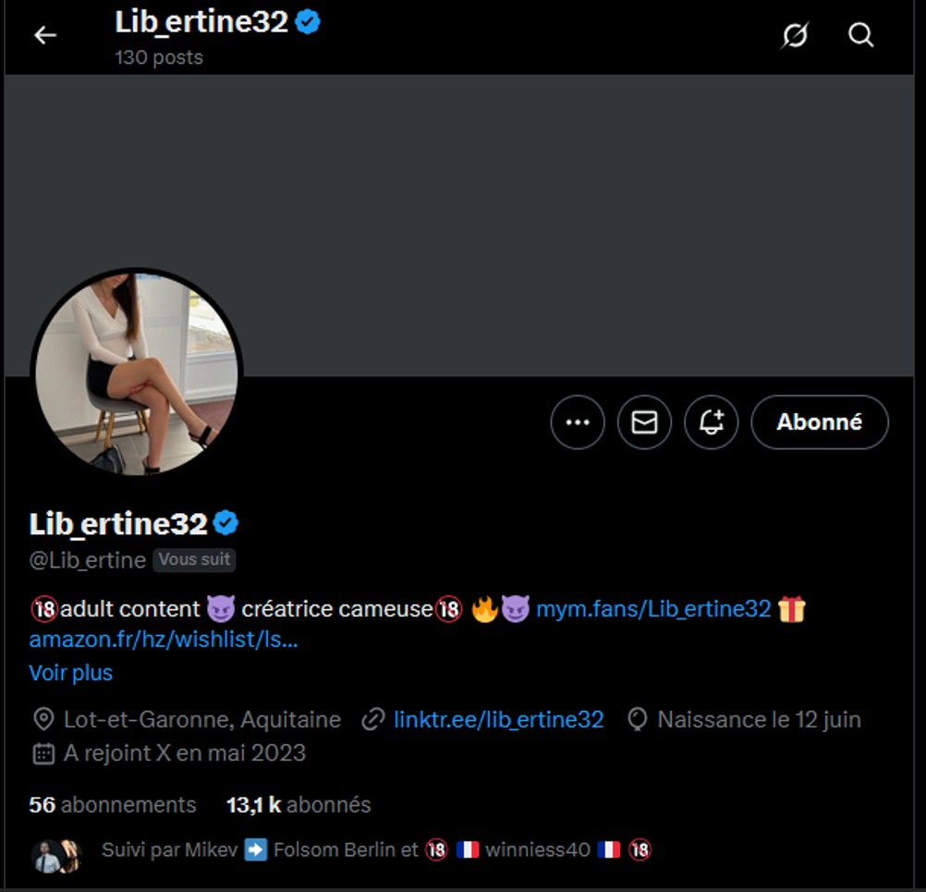Expand bio with Voir plus

71,673
